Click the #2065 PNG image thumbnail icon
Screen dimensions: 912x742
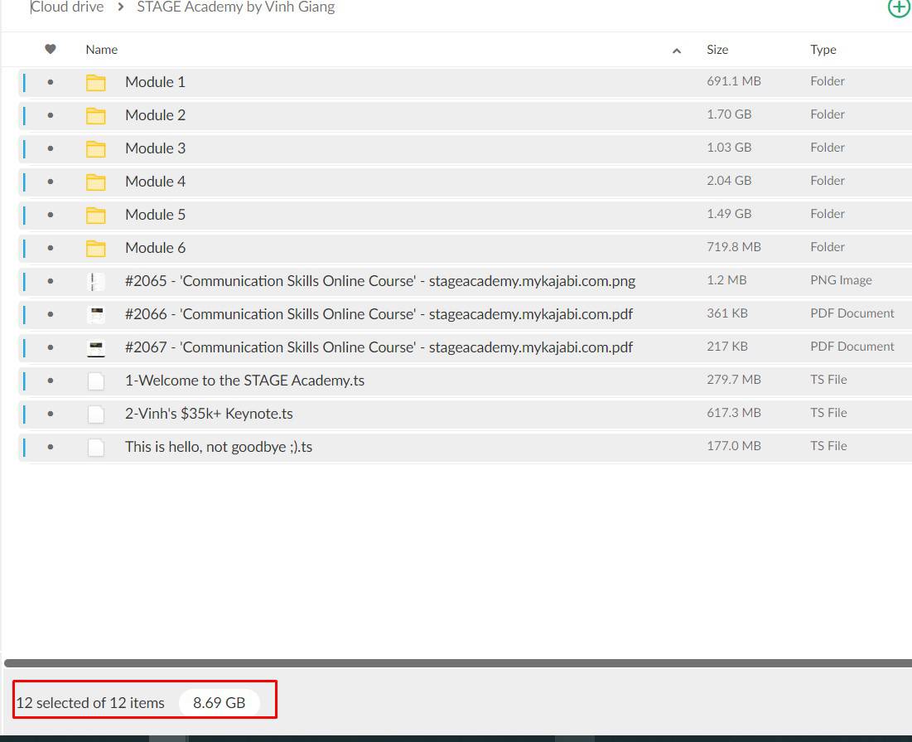96,281
